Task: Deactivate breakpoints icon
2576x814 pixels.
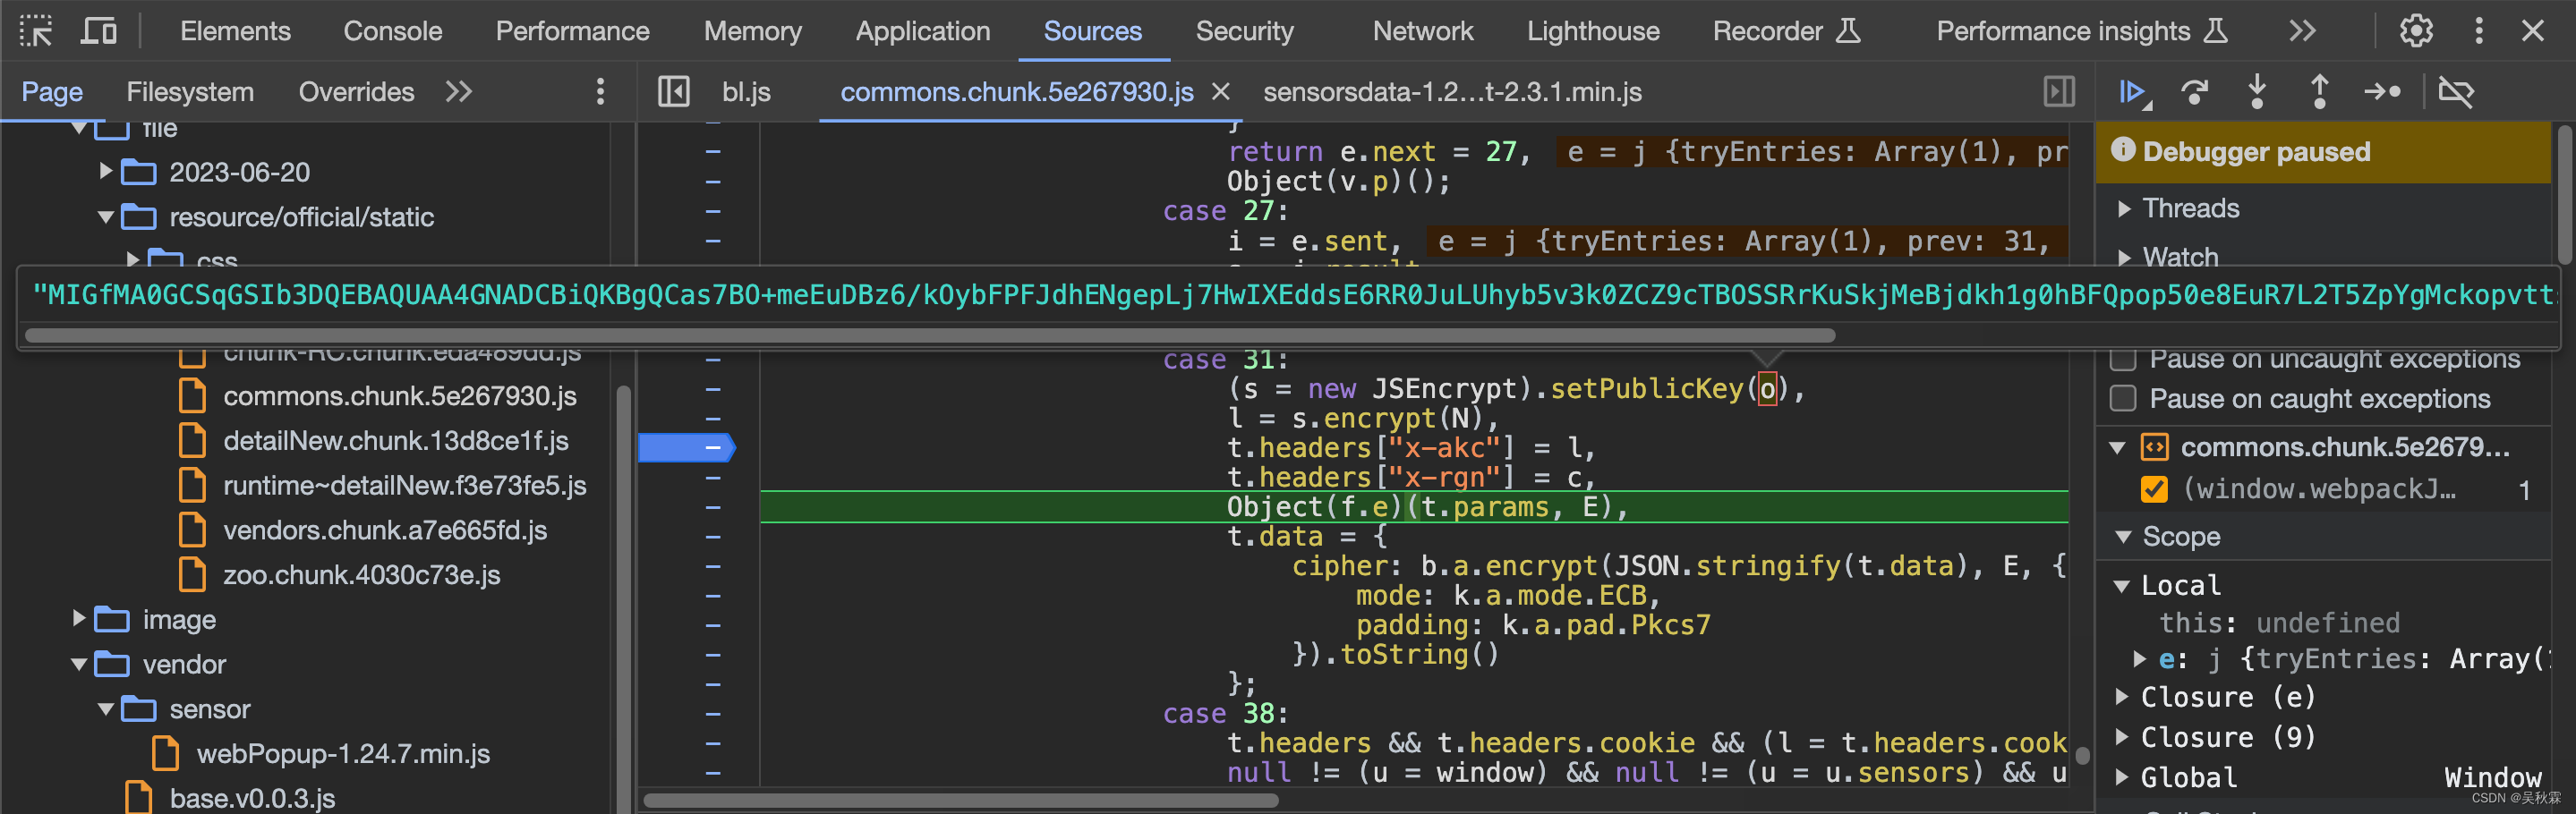Action: point(2456,92)
